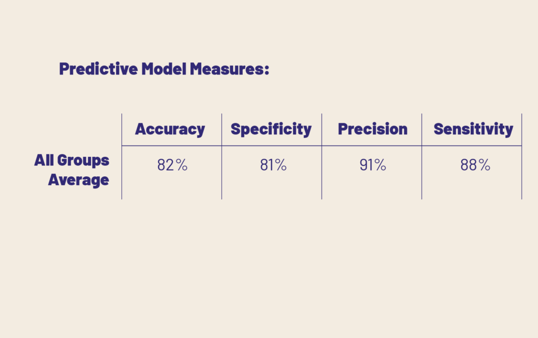
Task: Click the "All Groups" row label text
Action: point(71,160)
